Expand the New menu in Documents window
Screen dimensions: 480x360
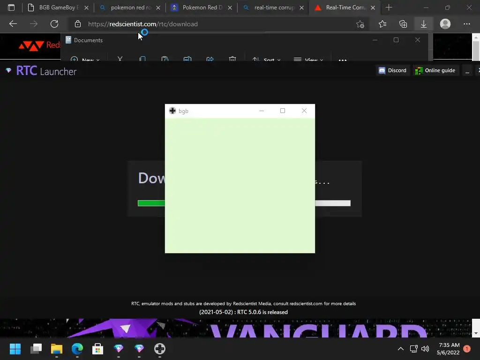coord(85,59)
